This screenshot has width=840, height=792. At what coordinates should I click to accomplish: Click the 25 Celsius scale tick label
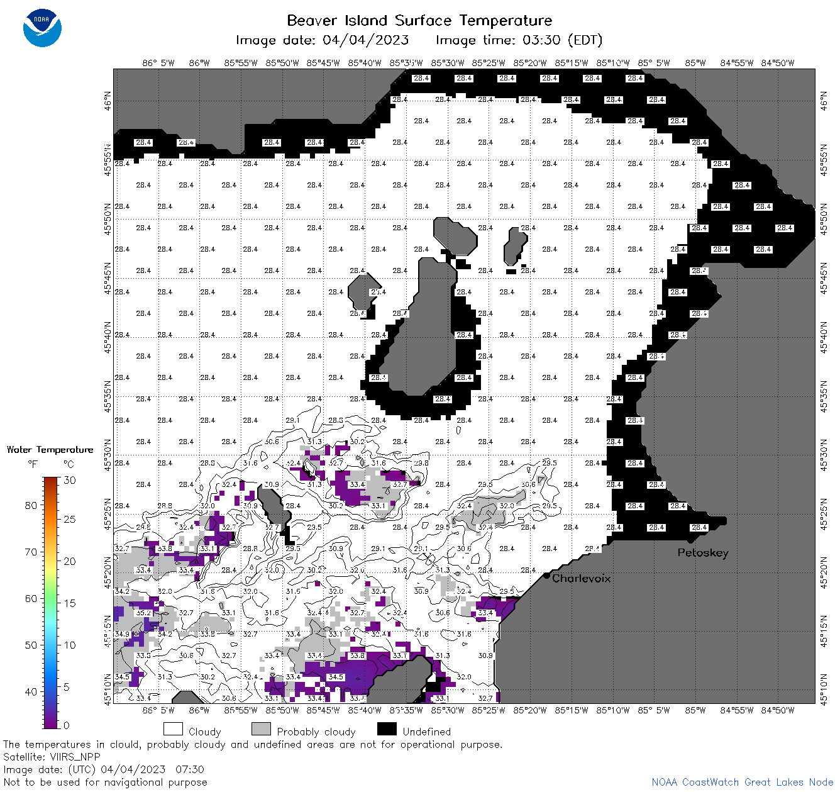[x=70, y=519]
